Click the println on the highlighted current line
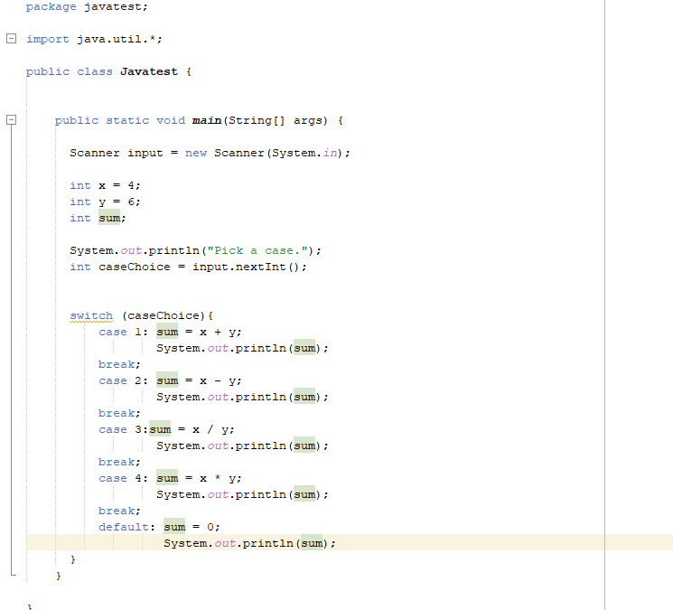 point(249,543)
